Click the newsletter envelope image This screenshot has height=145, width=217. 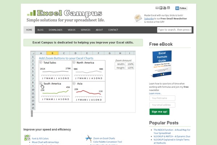coord(138,18)
